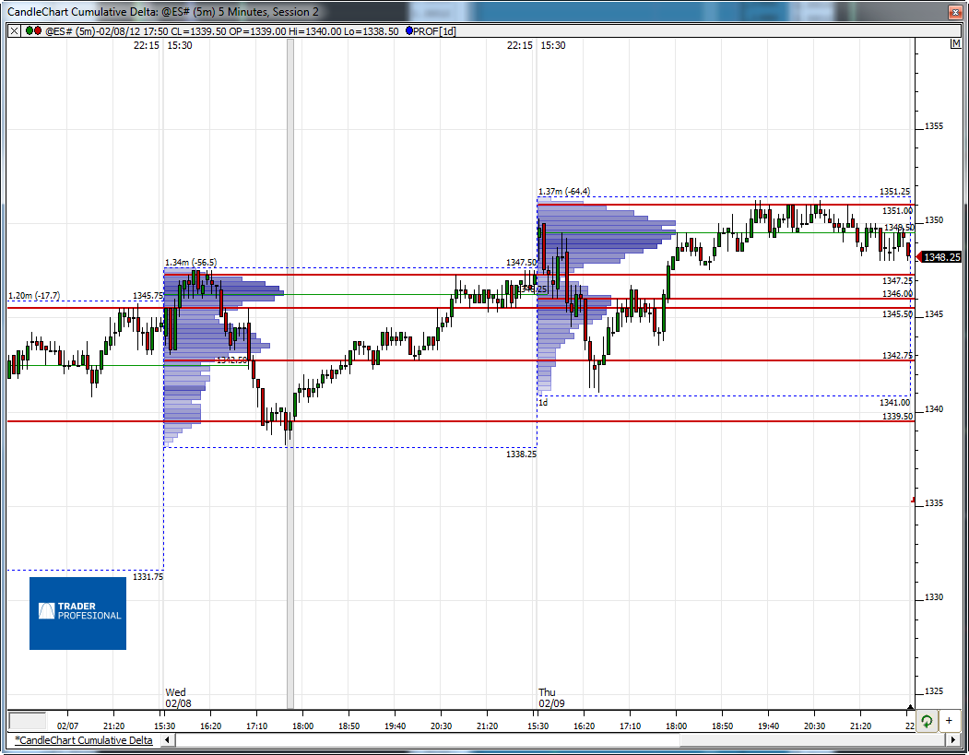Click the current price marker 1348.25

[x=939, y=257]
